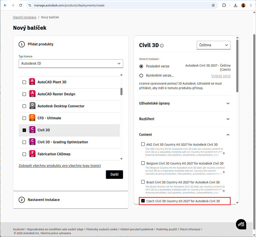Uncheck the Czech Civil 3D Country Kit
This screenshot has height=237, width=256.
[x=143, y=201]
